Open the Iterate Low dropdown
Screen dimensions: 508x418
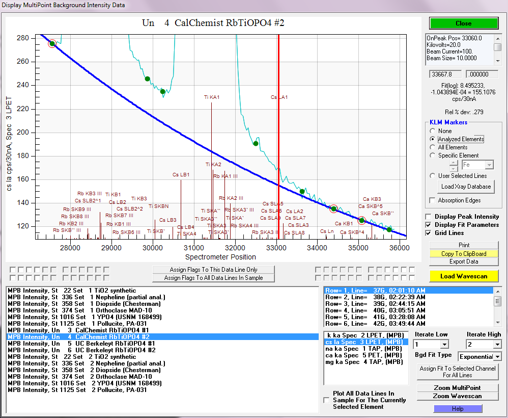click(x=444, y=345)
